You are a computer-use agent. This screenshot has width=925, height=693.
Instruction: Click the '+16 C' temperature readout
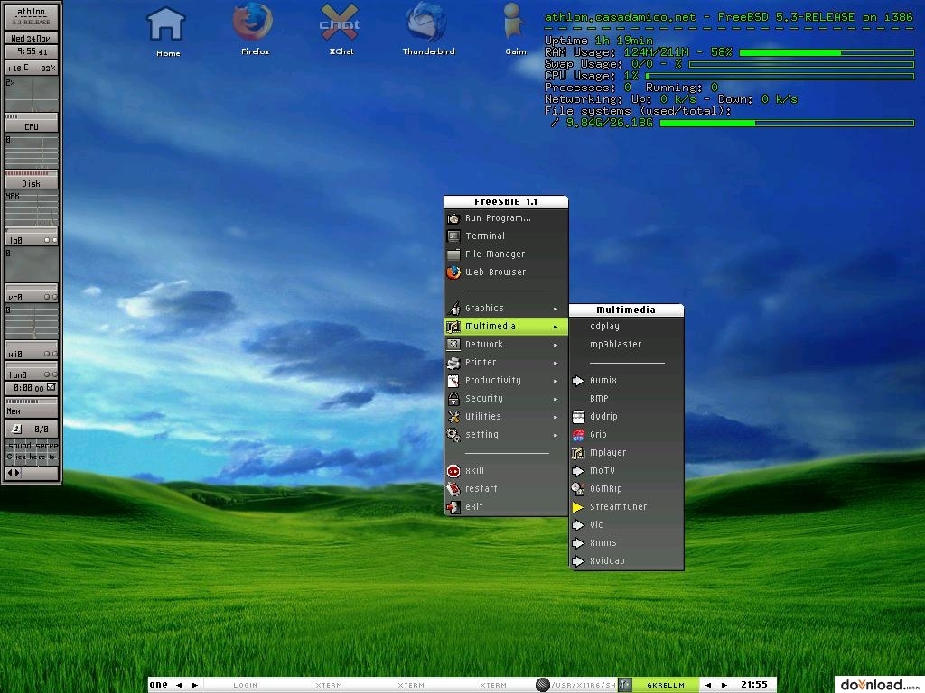coord(18,69)
